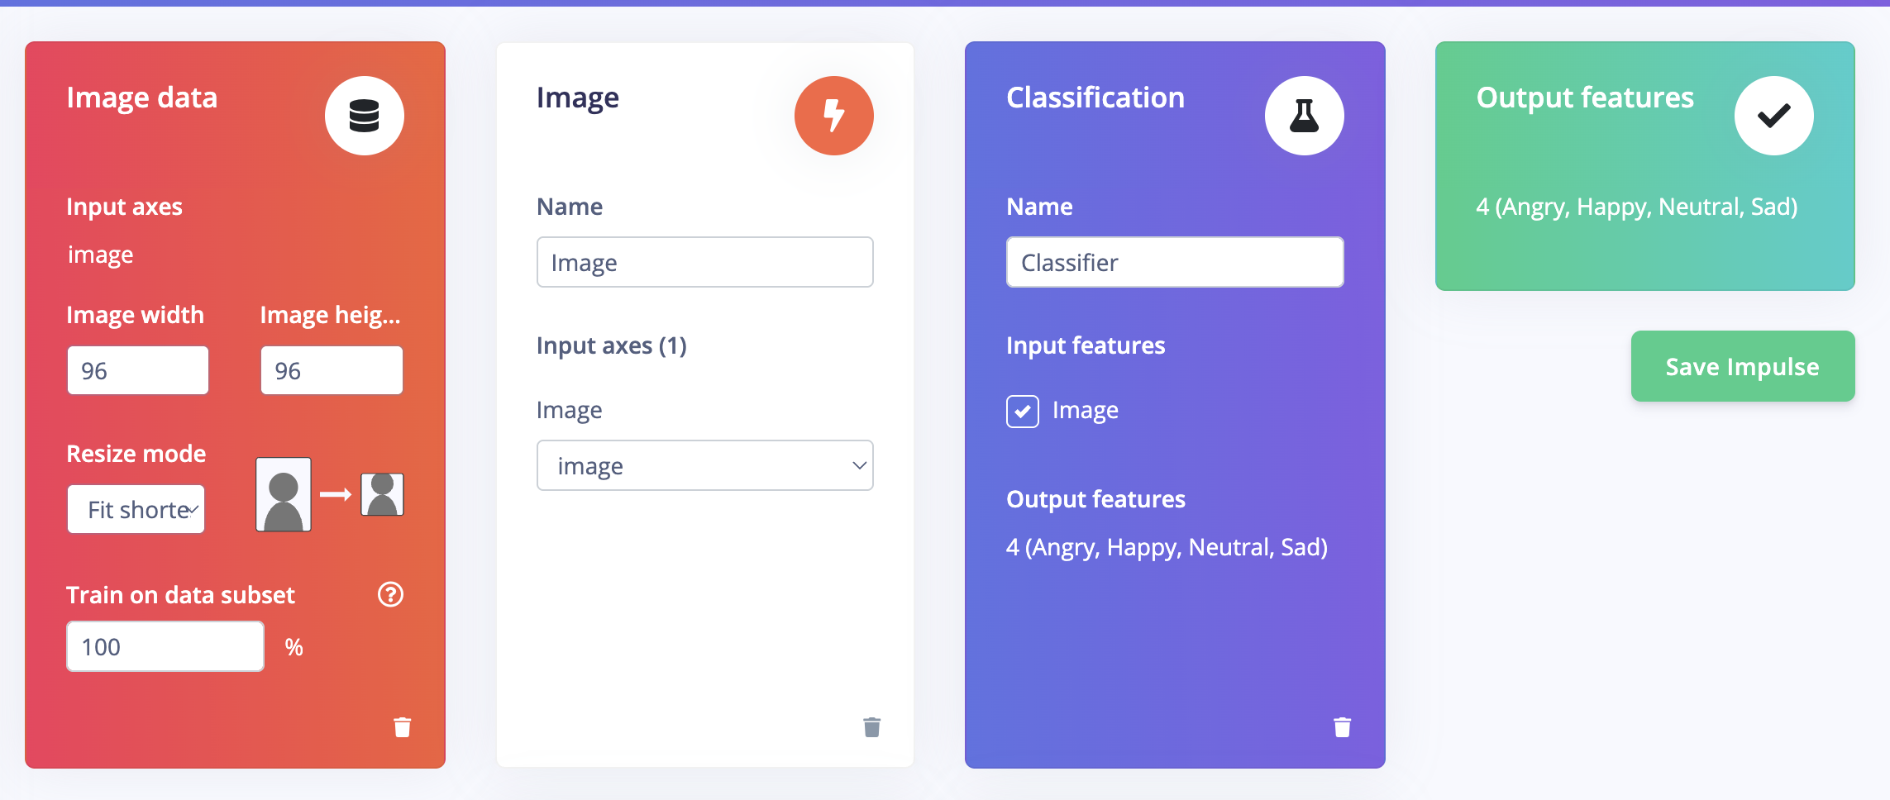Click the 'Output features' label in Classification block
Screen dimensions: 1890x800
coord(1095,499)
